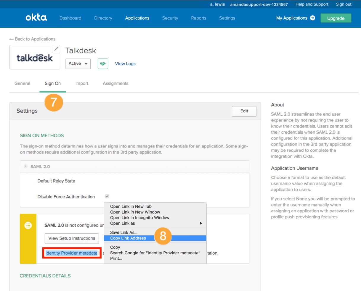Open the Dashboard menu
This screenshot has height=291, width=361.
70,18
